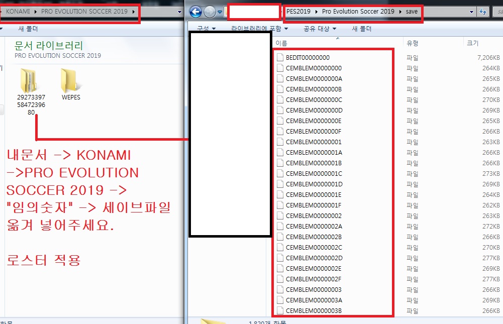
Task: Click the CEMBLEM00000001 file icon
Action: tap(280, 142)
